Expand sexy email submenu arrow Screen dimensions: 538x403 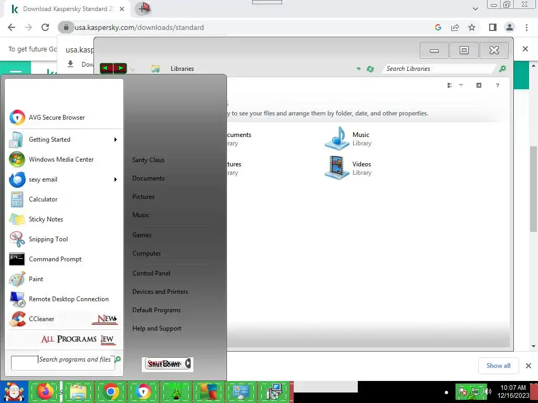tap(116, 179)
